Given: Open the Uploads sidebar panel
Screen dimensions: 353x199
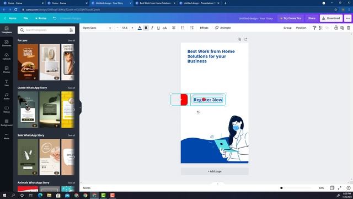Looking at the screenshot, I should [7, 56].
